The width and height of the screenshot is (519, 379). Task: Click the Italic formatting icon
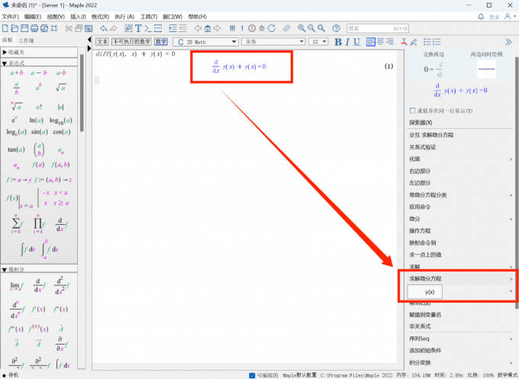click(347, 41)
